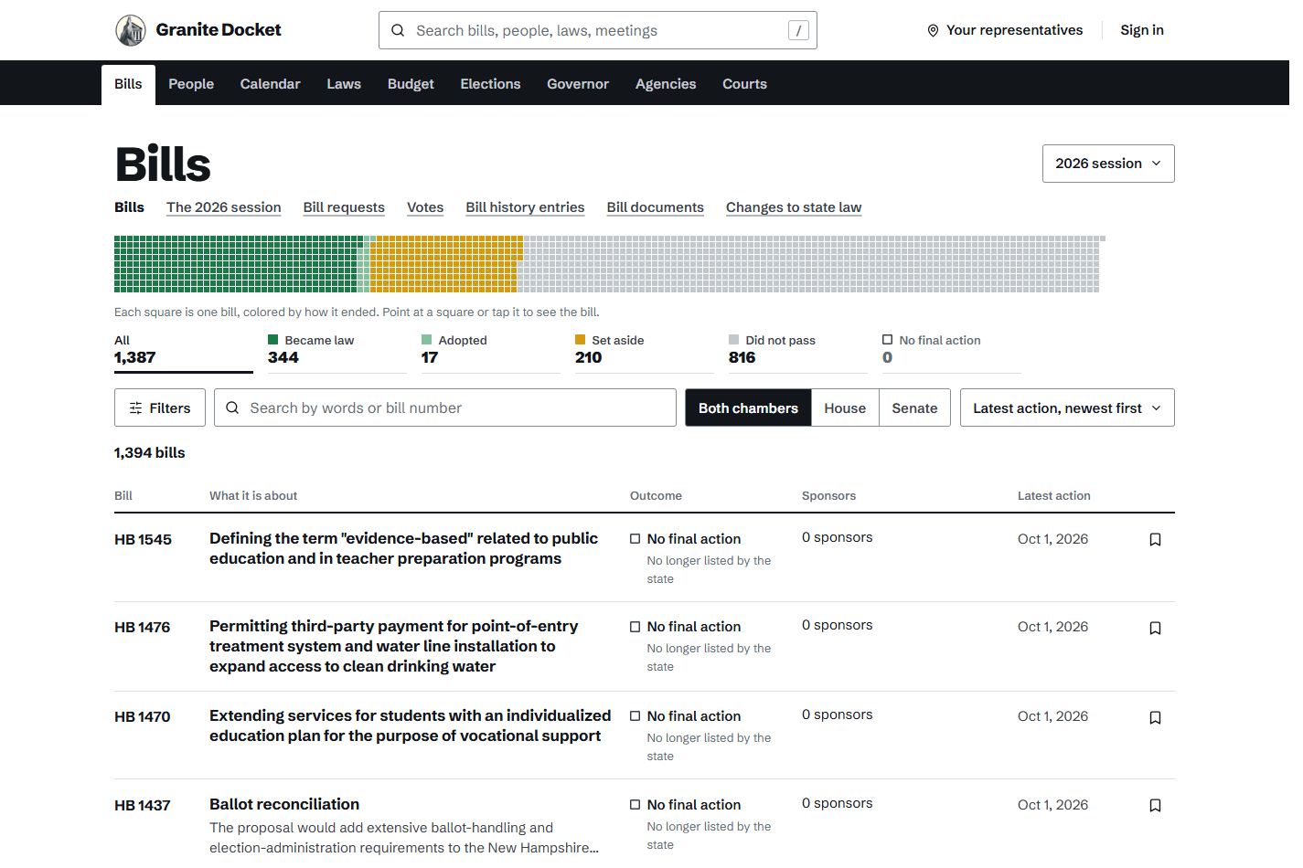Open the 2026 session dropdown
1303x868 pixels.
click(x=1108, y=164)
